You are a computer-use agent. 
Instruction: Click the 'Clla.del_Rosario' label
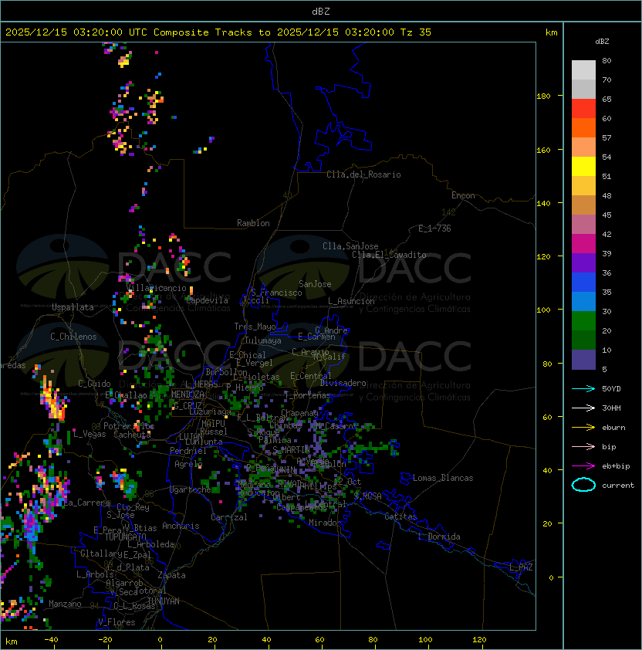(363, 174)
